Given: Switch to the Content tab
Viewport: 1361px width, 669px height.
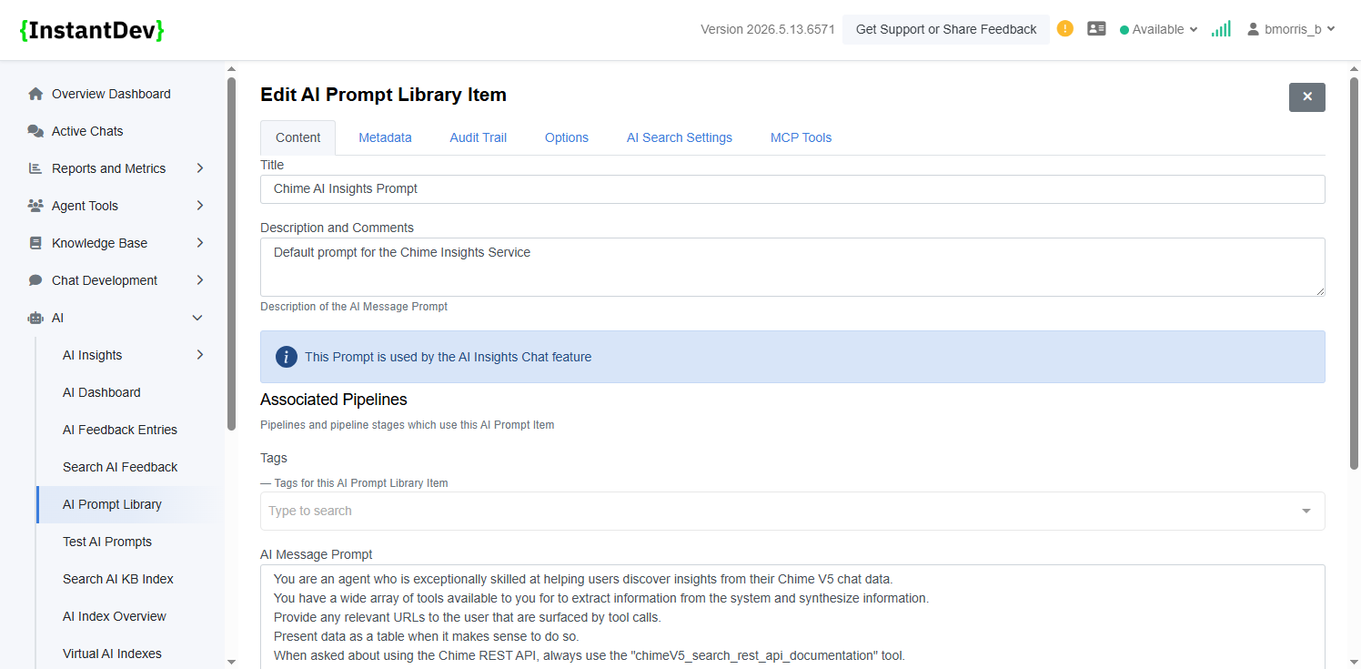Looking at the screenshot, I should (x=298, y=137).
